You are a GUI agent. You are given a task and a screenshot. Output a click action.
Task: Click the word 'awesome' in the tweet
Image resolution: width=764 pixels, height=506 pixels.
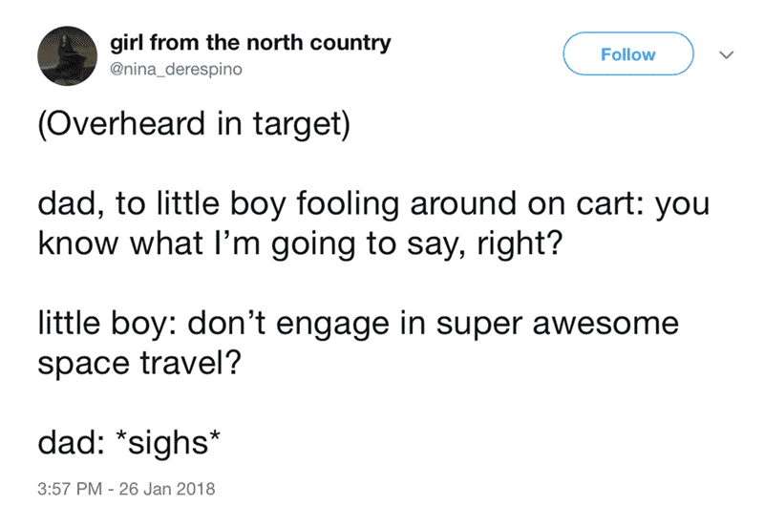tap(605, 325)
